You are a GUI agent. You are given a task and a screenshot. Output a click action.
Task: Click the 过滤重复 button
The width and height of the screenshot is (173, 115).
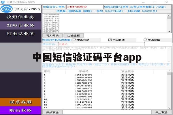[74, 36]
